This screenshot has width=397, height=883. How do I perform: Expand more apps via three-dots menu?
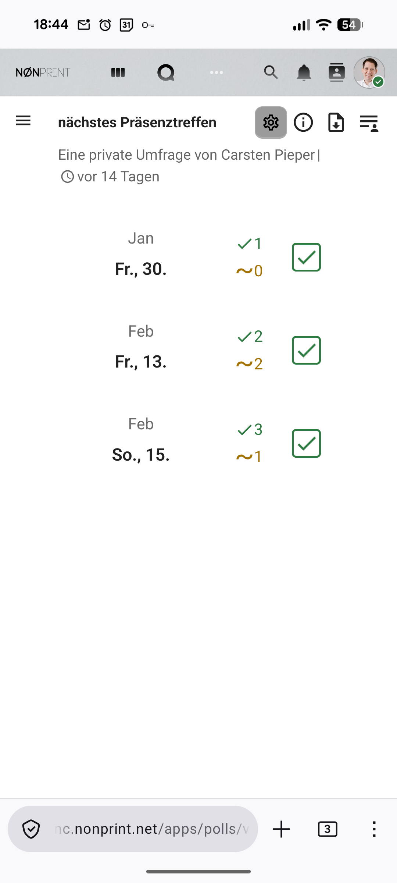[217, 72]
